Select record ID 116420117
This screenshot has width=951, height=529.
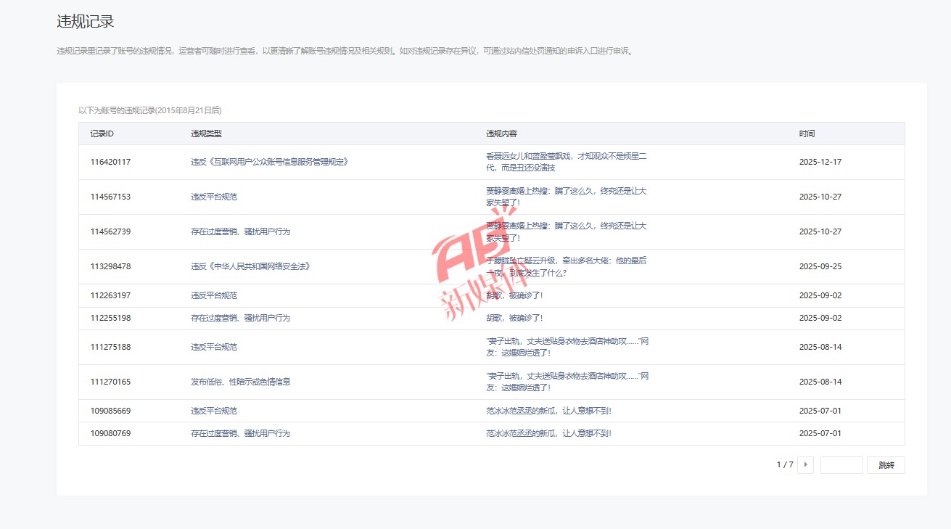110,162
